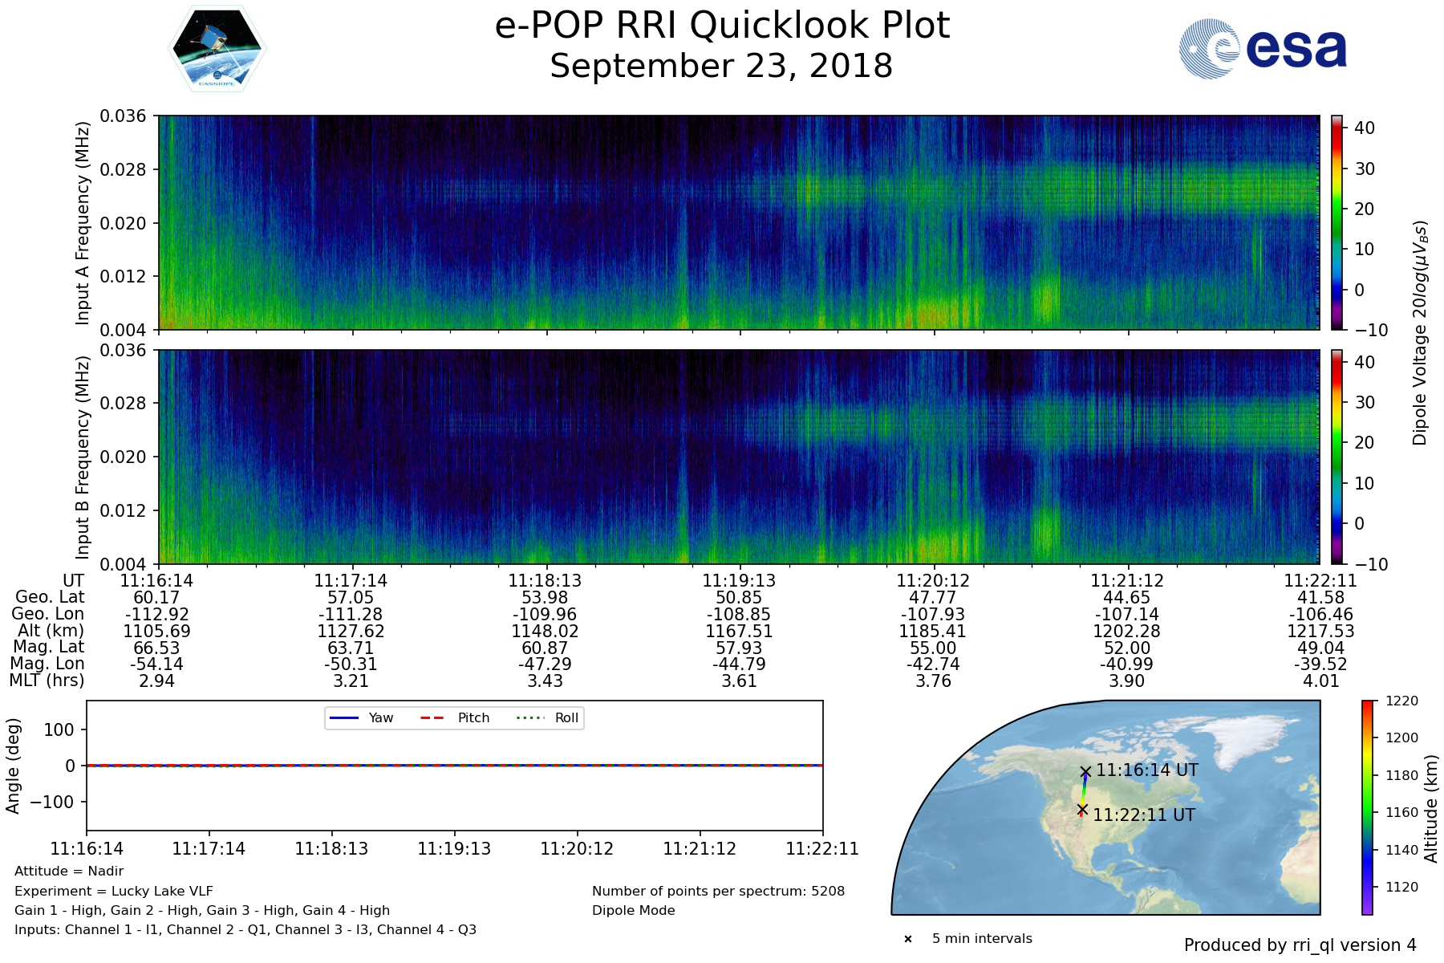Click the red dashed Pitch legend line
This screenshot has width=1444, height=963.
(433, 717)
